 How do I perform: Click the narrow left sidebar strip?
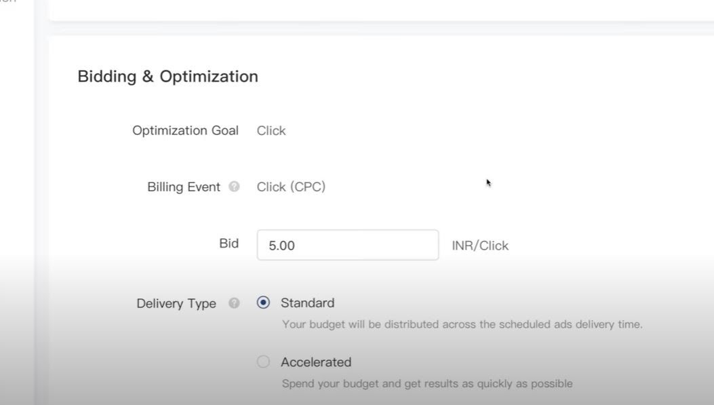pyautogui.click(x=17, y=202)
